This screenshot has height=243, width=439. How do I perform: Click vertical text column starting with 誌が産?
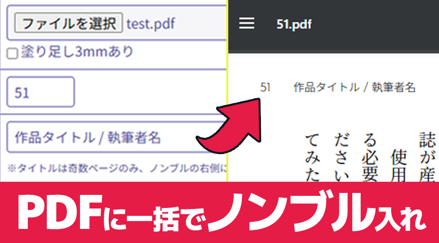427,156
